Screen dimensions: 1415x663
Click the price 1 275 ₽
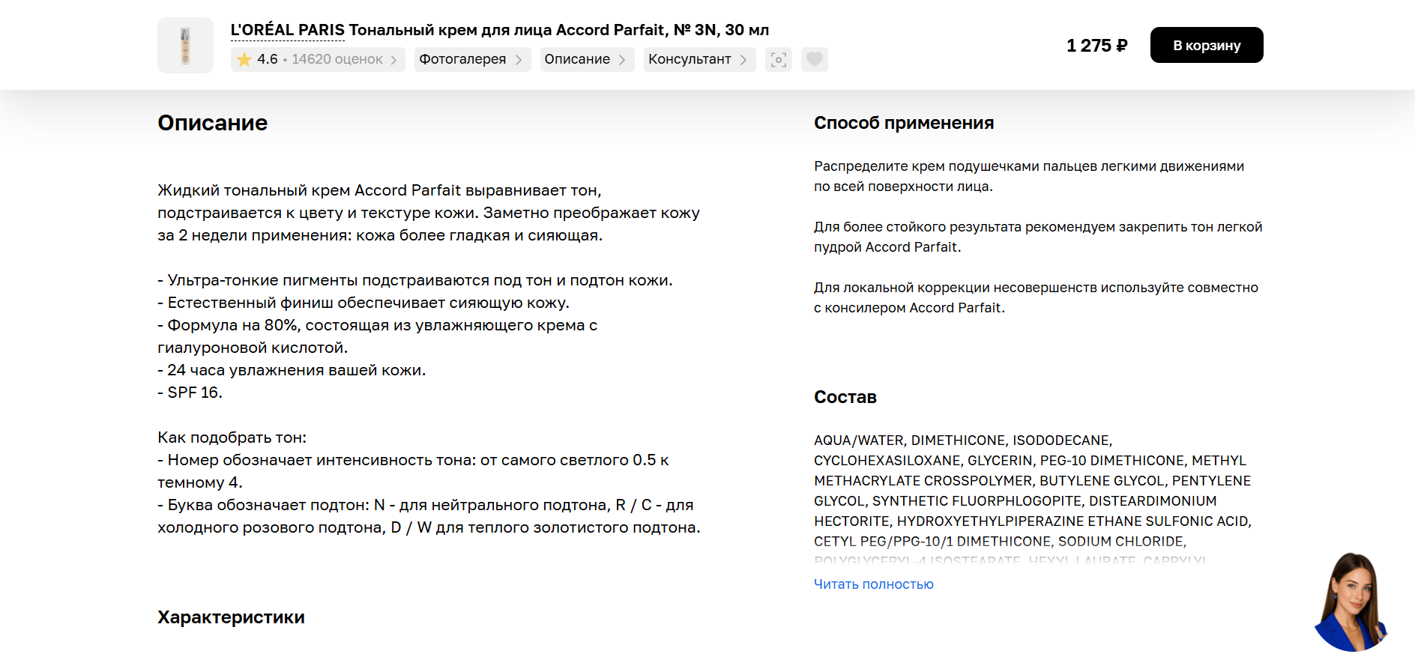point(1096,46)
